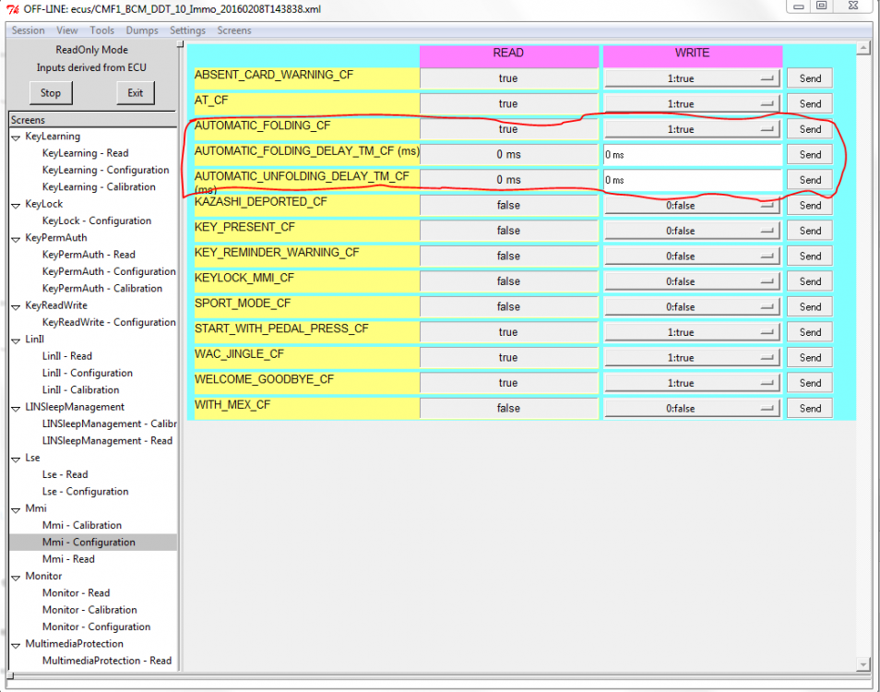Select LinII - Read screen
This screenshot has height=692, width=880.
click(66, 356)
